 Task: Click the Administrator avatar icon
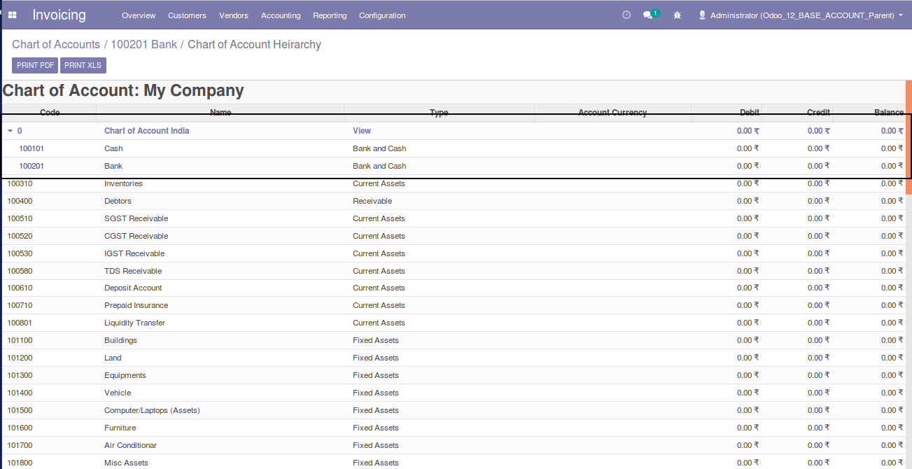701,14
